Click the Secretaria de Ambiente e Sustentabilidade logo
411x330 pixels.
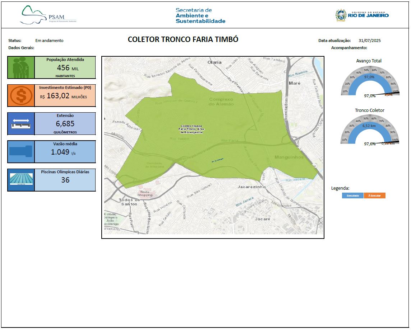point(200,15)
